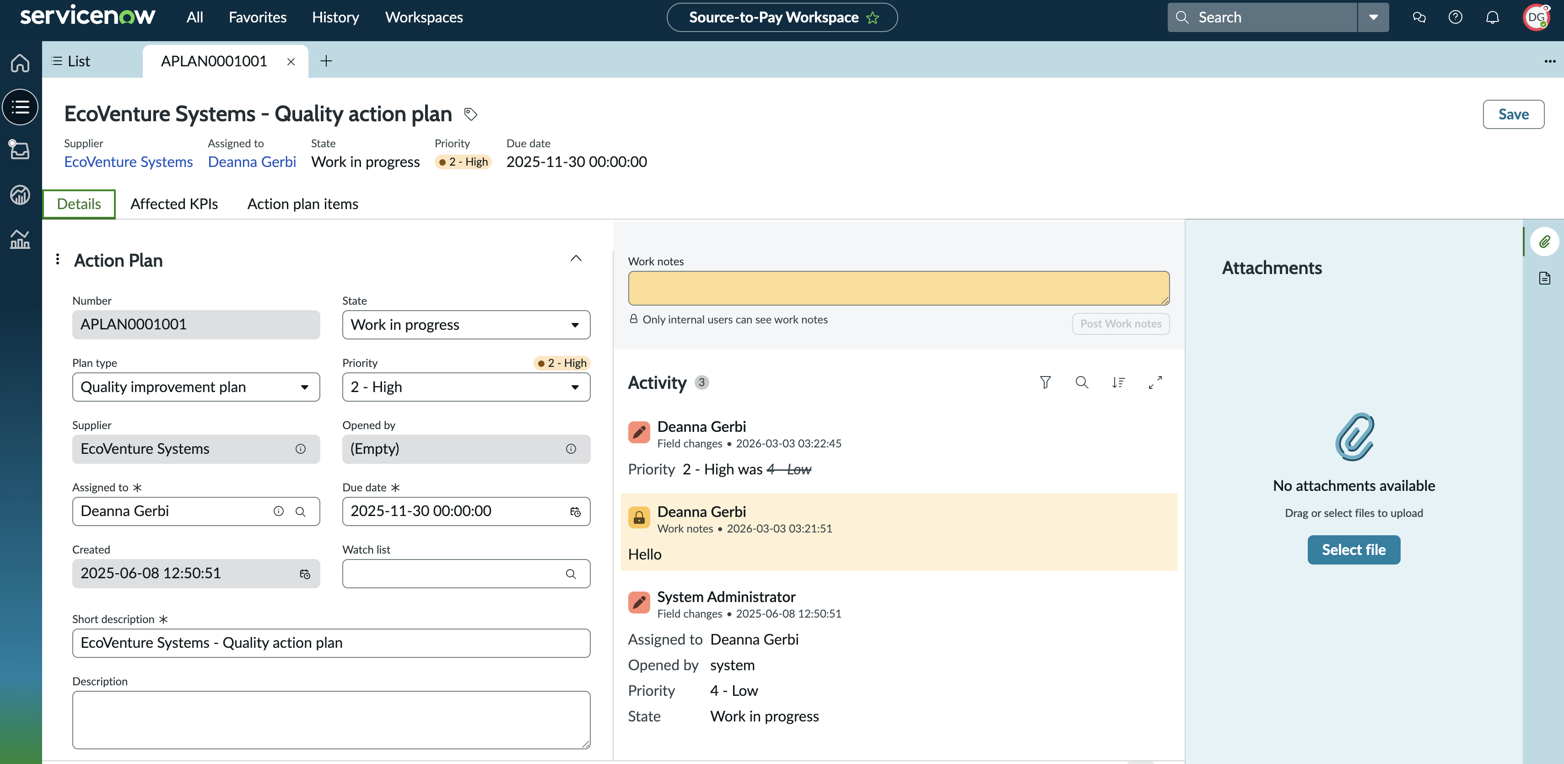Open the help question mark icon
The width and height of the screenshot is (1564, 764).
point(1455,17)
